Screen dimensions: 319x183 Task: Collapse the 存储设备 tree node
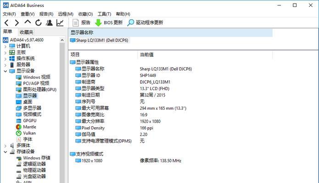pyautogui.click(x=6, y=152)
